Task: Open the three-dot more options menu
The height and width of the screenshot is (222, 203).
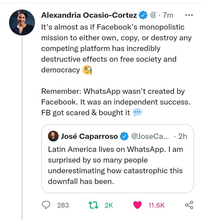Action: [x=188, y=15]
